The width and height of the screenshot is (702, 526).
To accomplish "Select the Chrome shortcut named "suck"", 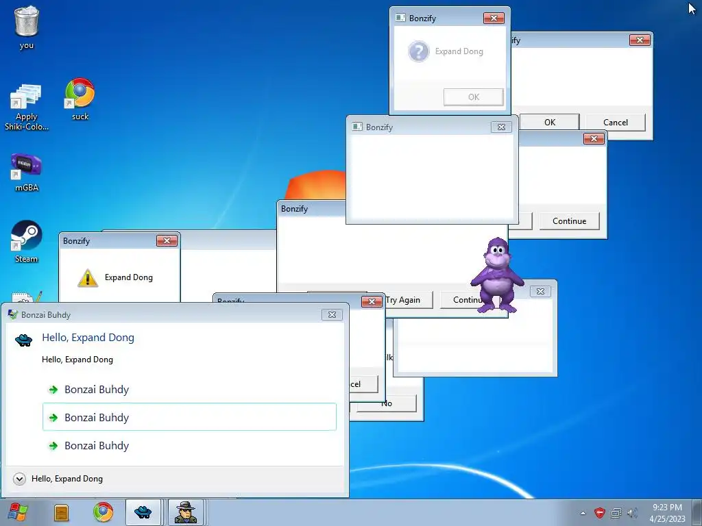I will pos(80,99).
